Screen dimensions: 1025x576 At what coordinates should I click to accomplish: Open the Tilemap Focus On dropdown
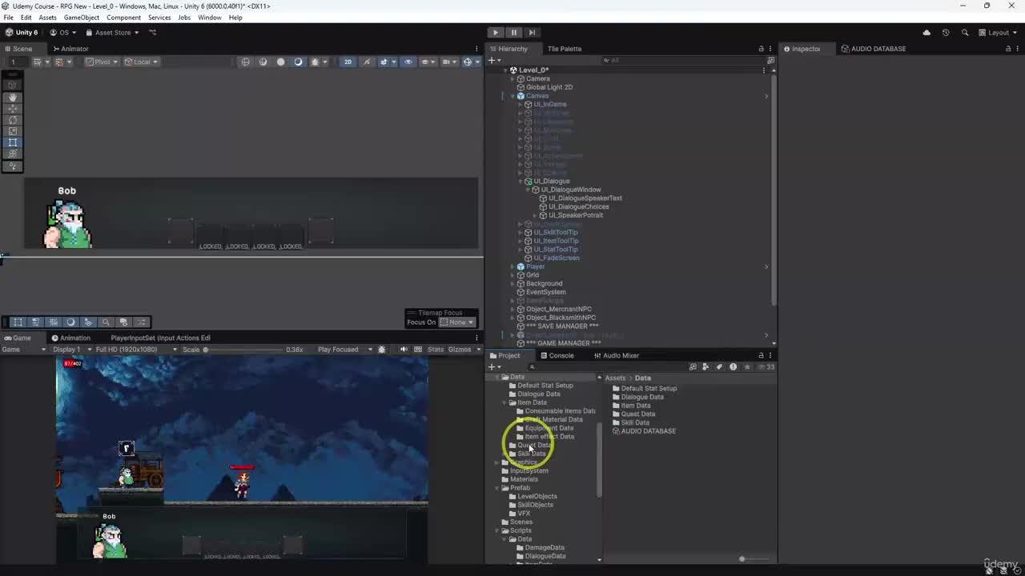tap(457, 322)
